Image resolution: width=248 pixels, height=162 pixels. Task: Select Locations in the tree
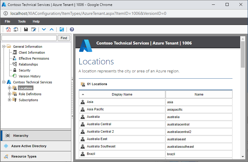coord(25,88)
